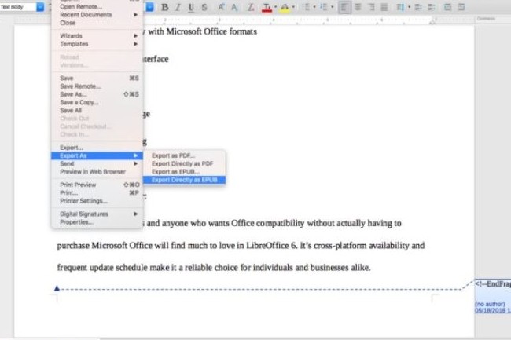Viewport: 511px width, 340px height.
Task: Click the EndFragment comment box
Action: click(493, 296)
